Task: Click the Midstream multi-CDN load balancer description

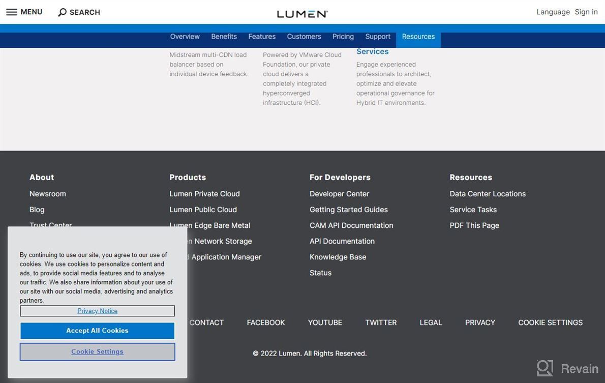Action: coord(209,65)
